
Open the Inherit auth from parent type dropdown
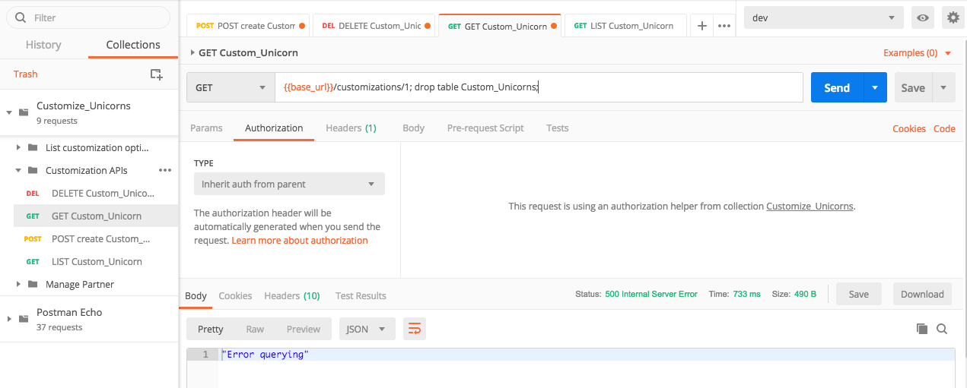click(289, 184)
